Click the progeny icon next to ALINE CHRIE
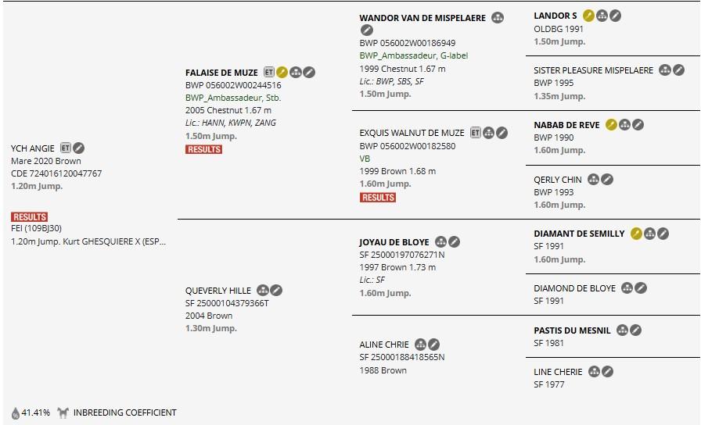Viewport: 701px width, 425px height. 420,345
